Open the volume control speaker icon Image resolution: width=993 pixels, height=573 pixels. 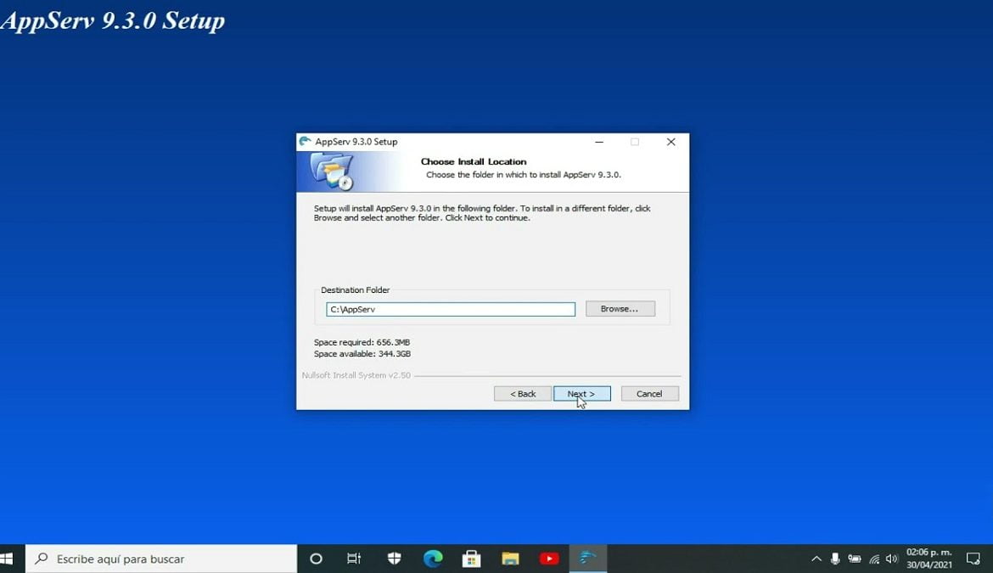(892, 559)
